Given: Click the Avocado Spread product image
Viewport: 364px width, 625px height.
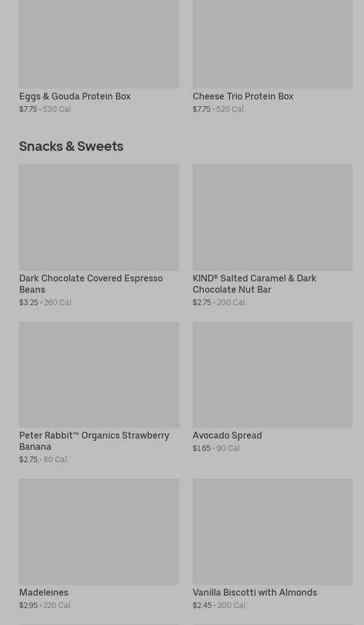Looking at the screenshot, I should (x=272, y=374).
